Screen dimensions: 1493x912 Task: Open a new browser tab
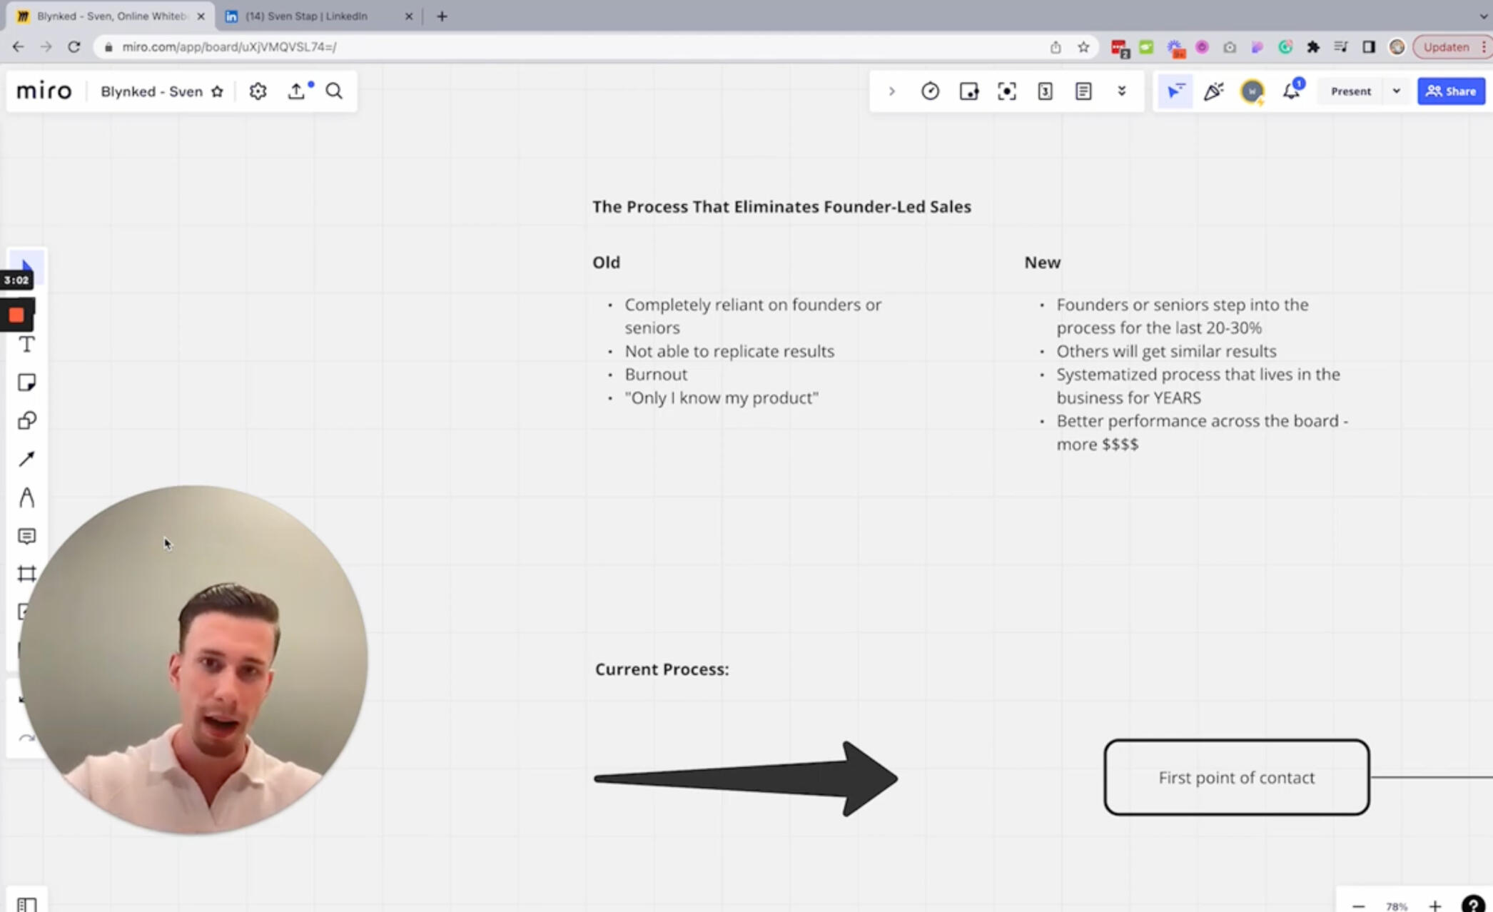coord(442,16)
